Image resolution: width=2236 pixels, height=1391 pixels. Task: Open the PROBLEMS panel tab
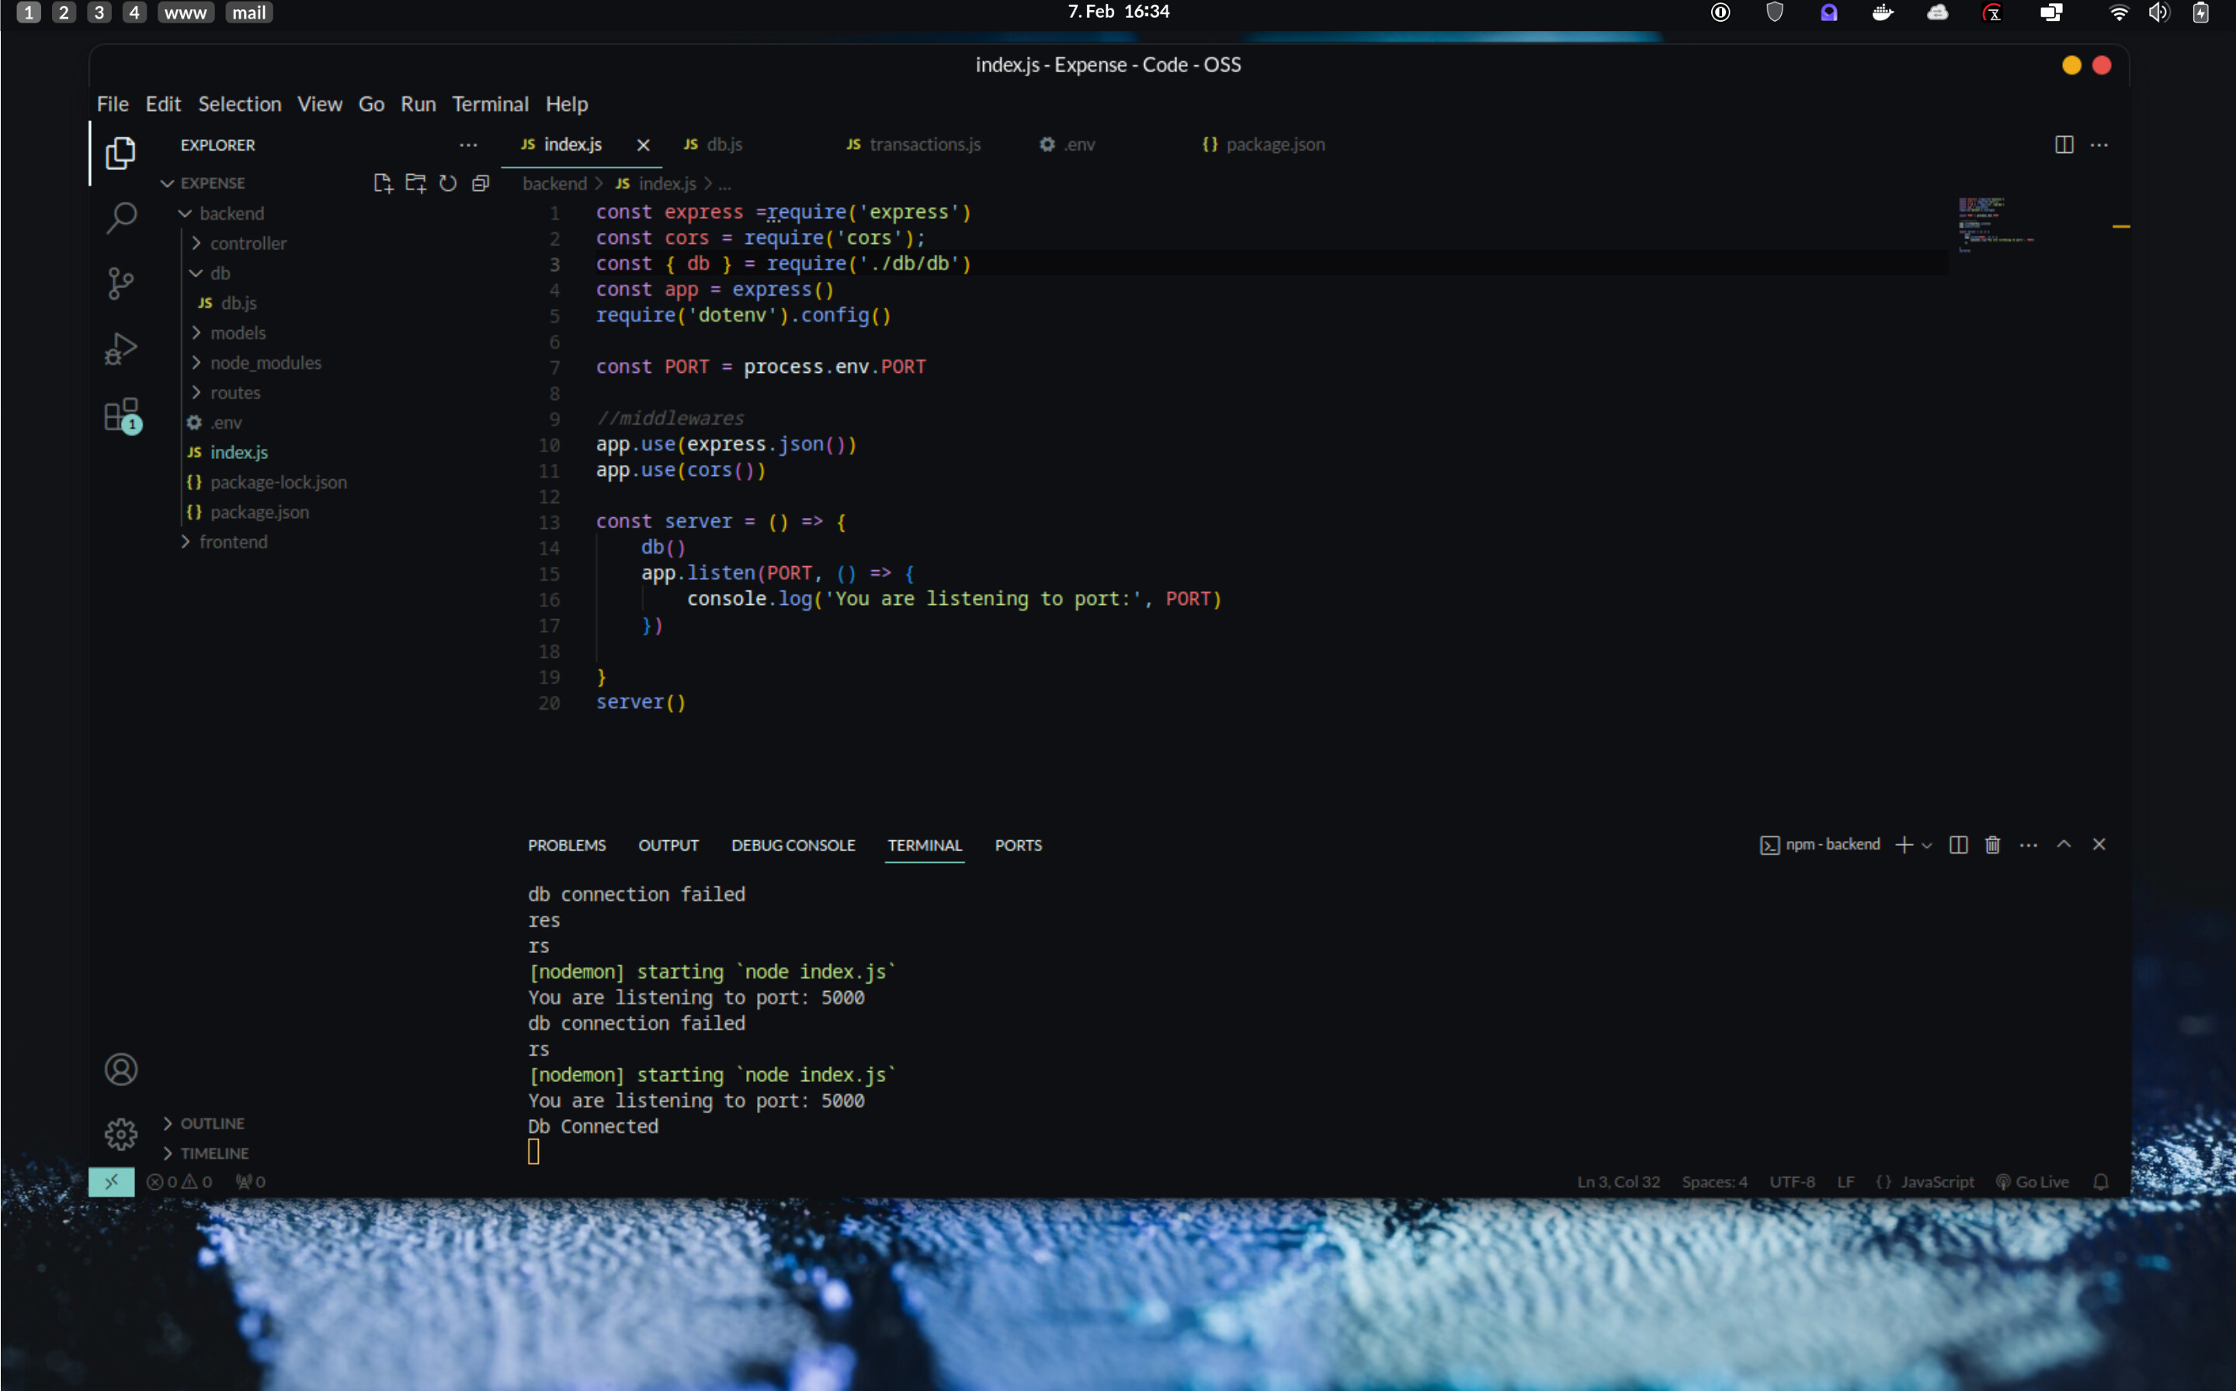pos(566,846)
